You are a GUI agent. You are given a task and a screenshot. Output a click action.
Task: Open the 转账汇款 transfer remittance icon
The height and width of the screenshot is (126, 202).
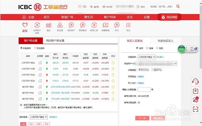click(94, 25)
